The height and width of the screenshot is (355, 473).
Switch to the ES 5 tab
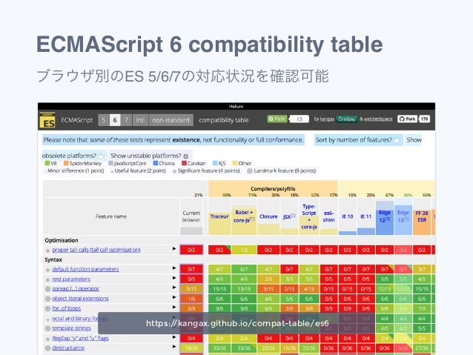click(104, 120)
